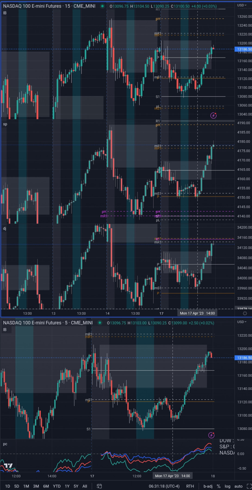Image resolution: width=252 pixels, height=490 pixels.
Task: Open timezone settings 06:31:18 (UTC-4)
Action: pyautogui.click(x=164, y=486)
